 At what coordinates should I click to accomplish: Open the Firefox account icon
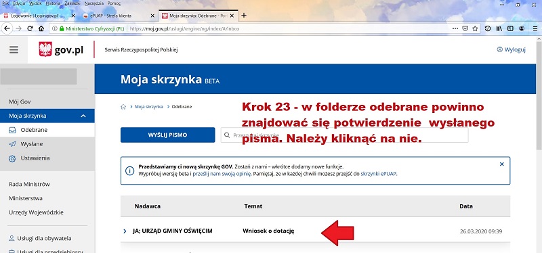click(x=522, y=28)
